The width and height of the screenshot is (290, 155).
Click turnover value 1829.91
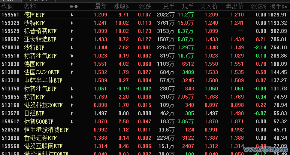277,15
